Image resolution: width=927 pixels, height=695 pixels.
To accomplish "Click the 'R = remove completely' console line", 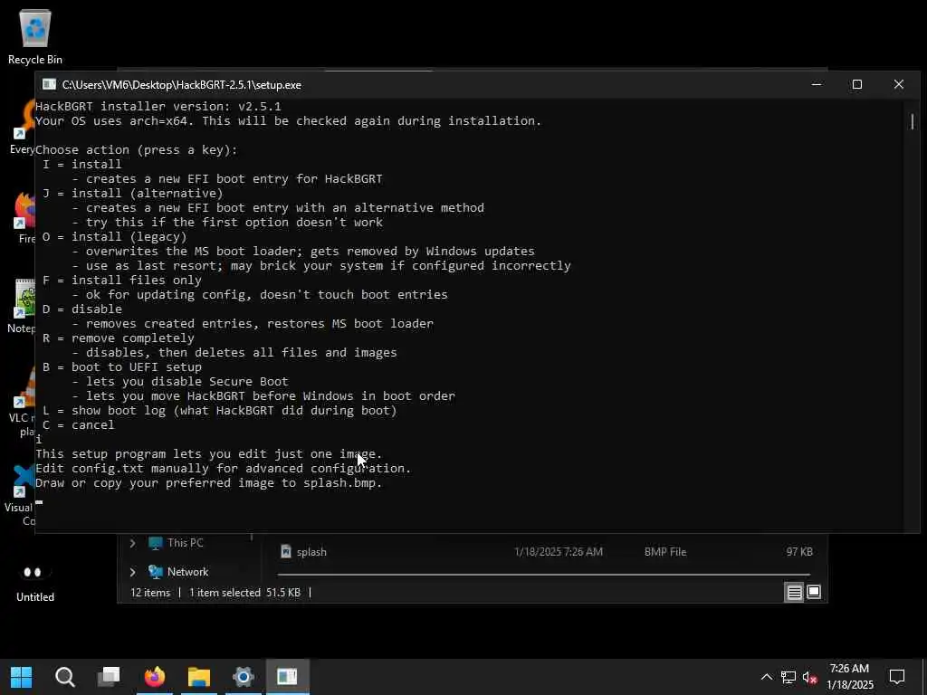I will tap(119, 338).
